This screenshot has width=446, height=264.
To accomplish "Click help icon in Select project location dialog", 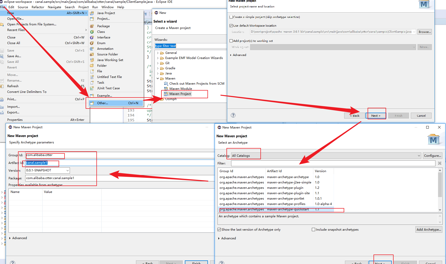I will click(x=233, y=115).
